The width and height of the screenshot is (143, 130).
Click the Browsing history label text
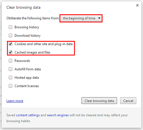click(x=27, y=27)
